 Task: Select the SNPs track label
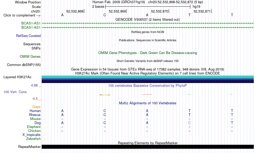tap(36, 48)
